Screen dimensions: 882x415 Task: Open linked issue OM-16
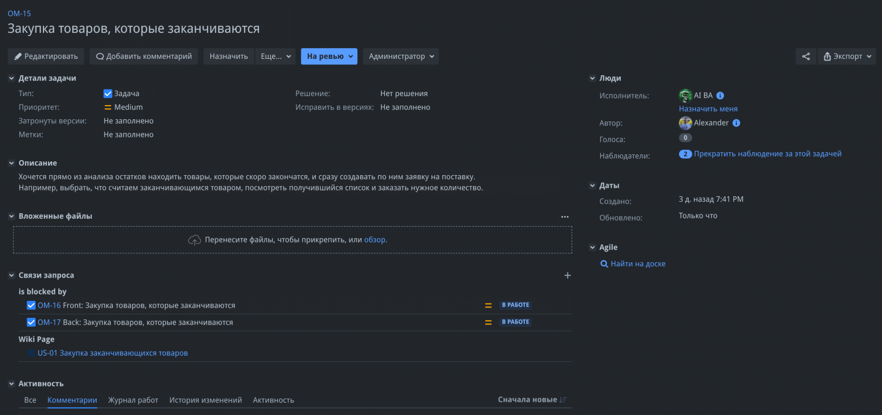pyautogui.click(x=49, y=305)
